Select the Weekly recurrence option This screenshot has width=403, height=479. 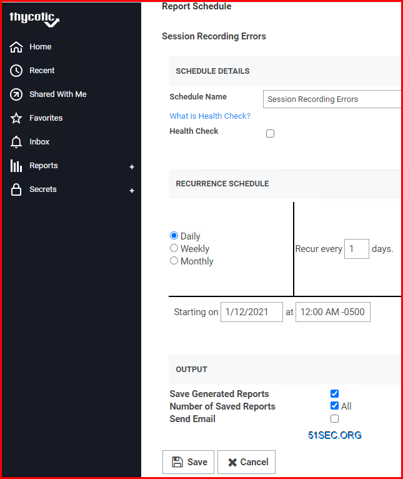point(174,248)
